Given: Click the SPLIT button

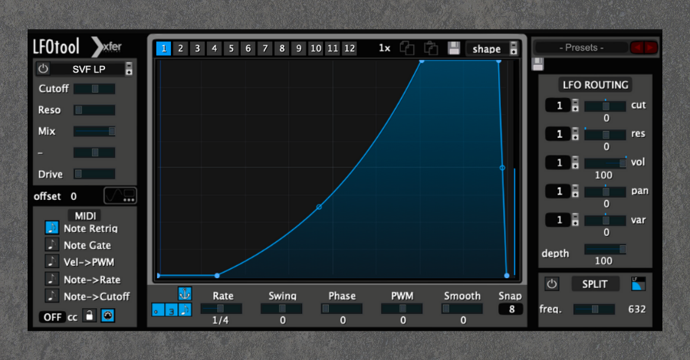Looking at the screenshot, I should (x=595, y=284).
